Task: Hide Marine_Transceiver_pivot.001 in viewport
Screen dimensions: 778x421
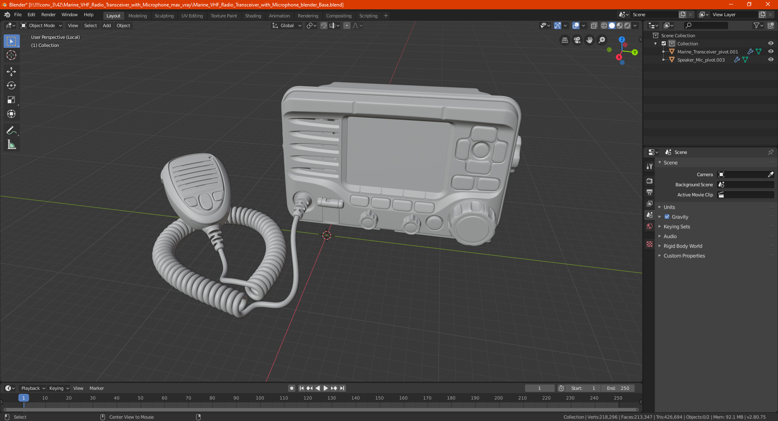Action: point(770,52)
